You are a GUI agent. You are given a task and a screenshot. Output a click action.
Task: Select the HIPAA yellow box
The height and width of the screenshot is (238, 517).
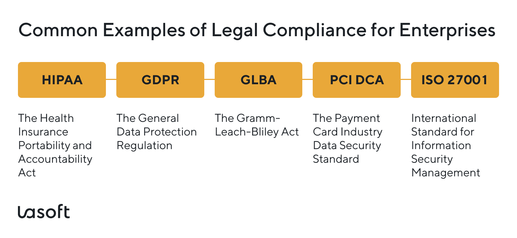(x=62, y=80)
